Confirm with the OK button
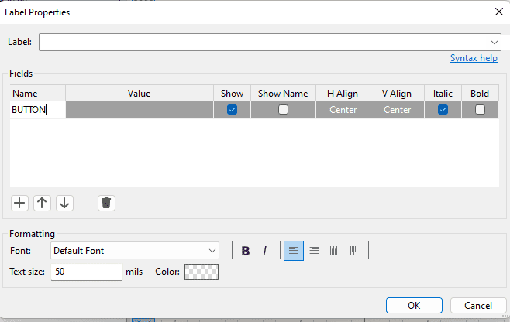This screenshot has height=322, width=510. click(414, 306)
